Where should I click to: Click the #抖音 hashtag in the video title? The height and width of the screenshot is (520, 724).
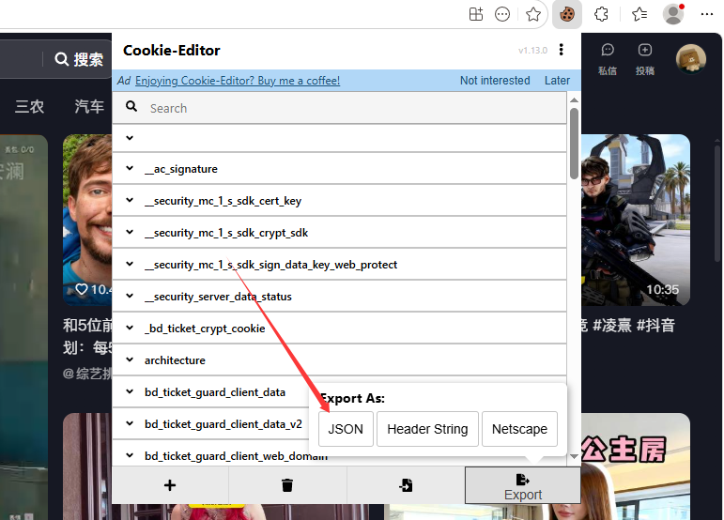[x=655, y=326]
